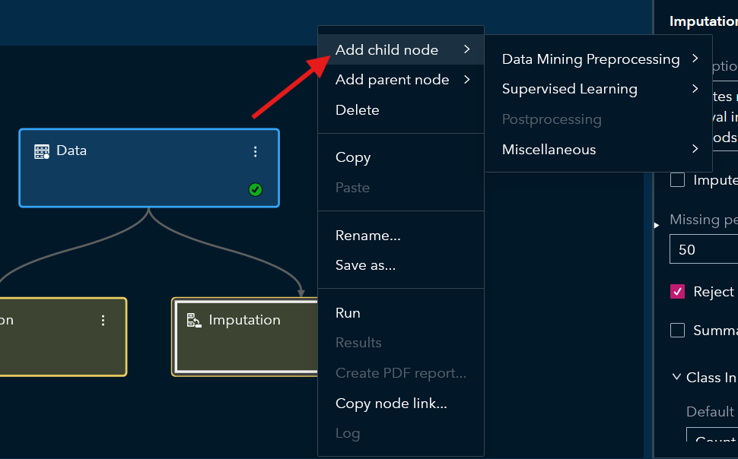Choose Delete from the context menu
Screen dimensions: 738x459
pos(358,110)
